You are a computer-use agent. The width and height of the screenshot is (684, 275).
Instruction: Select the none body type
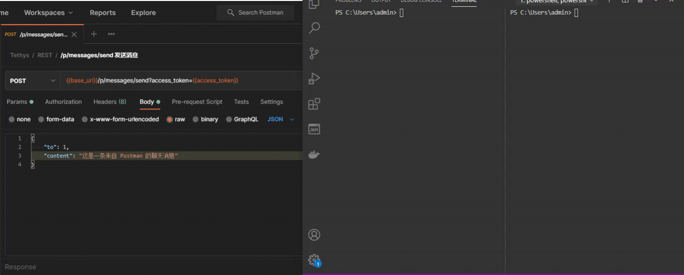coord(20,119)
